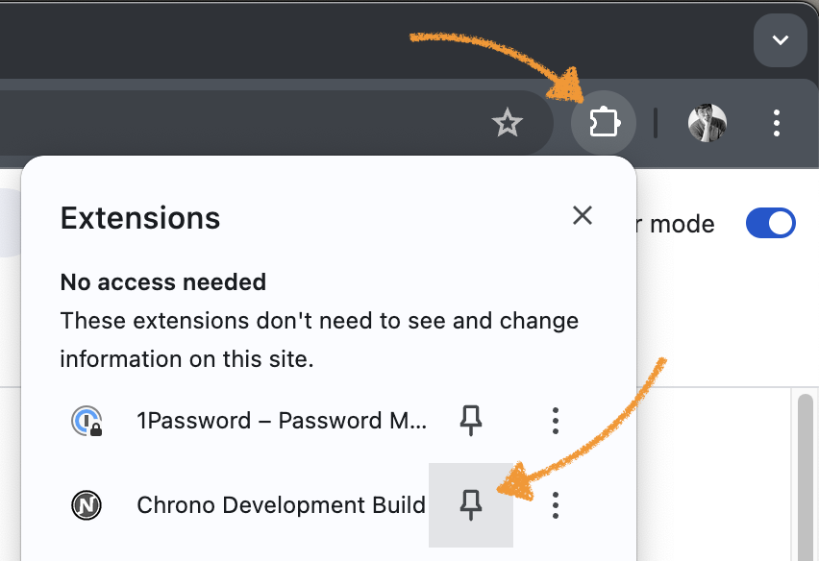This screenshot has width=819, height=561.
Task: Open the Extensions puzzle piece icon
Action: tap(604, 123)
